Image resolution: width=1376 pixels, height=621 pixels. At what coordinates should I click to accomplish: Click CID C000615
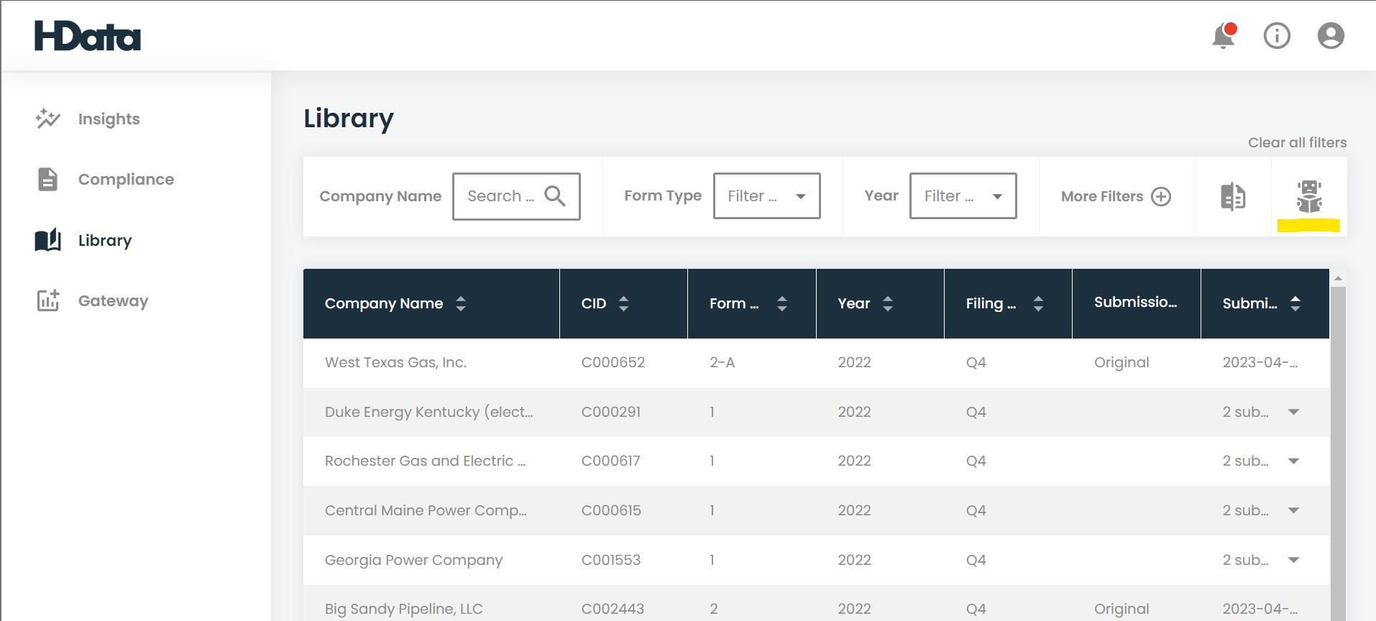[611, 510]
